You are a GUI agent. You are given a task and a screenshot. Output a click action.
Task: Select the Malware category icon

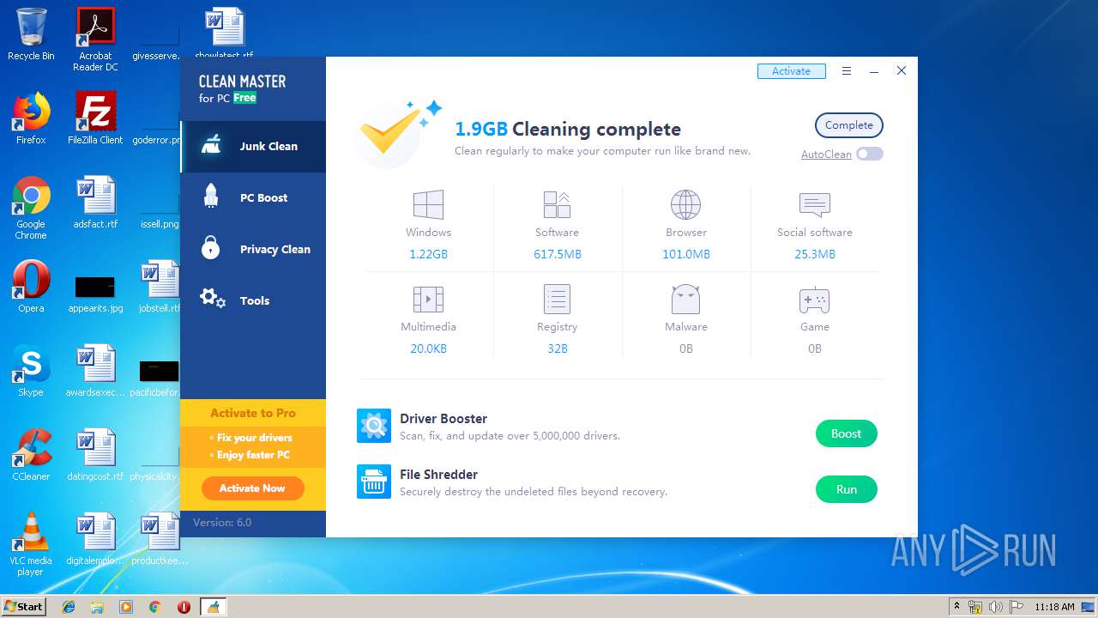(685, 300)
